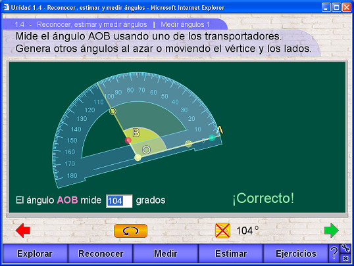Click the red back arrow
Screen dimensions: 354x266
pos(23,231)
